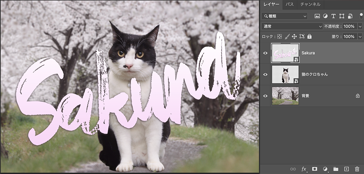
Task: Click the 猫のクロちゃん layer name
Action: coord(314,75)
